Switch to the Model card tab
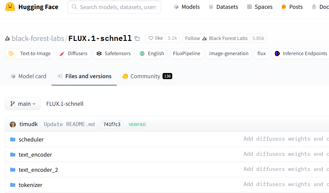 click(28, 76)
